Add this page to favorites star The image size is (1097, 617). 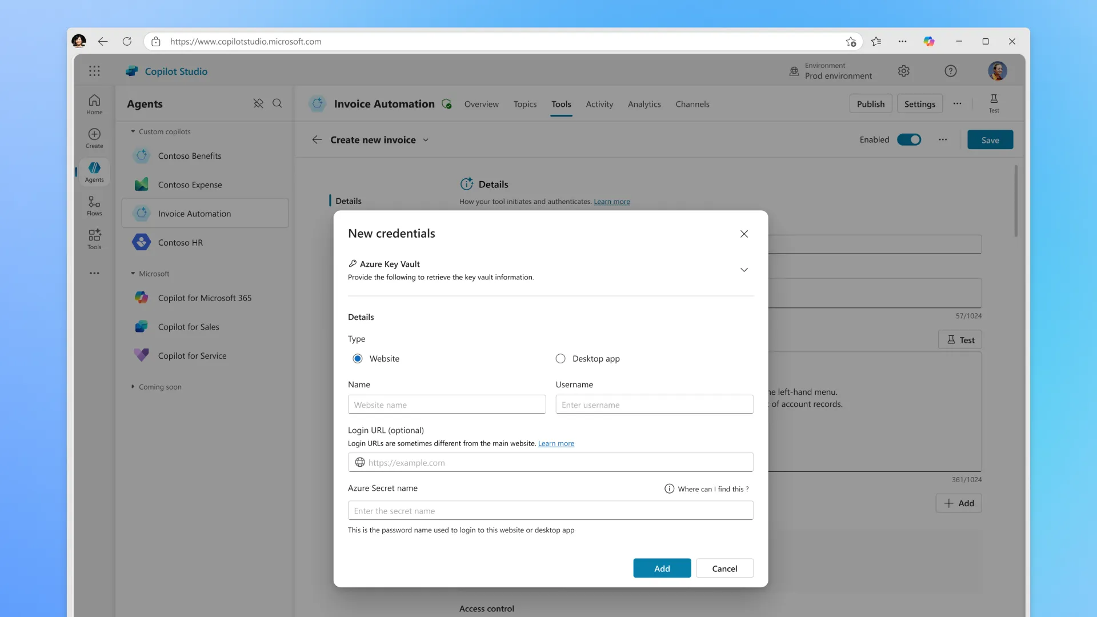point(851,41)
